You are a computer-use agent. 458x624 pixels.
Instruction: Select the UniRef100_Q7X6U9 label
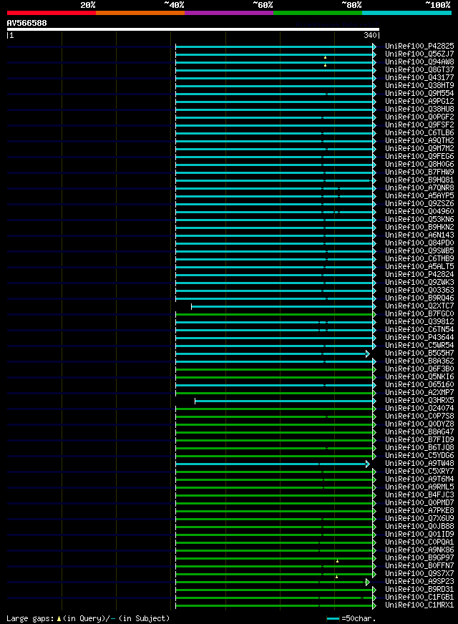[x=419, y=519]
